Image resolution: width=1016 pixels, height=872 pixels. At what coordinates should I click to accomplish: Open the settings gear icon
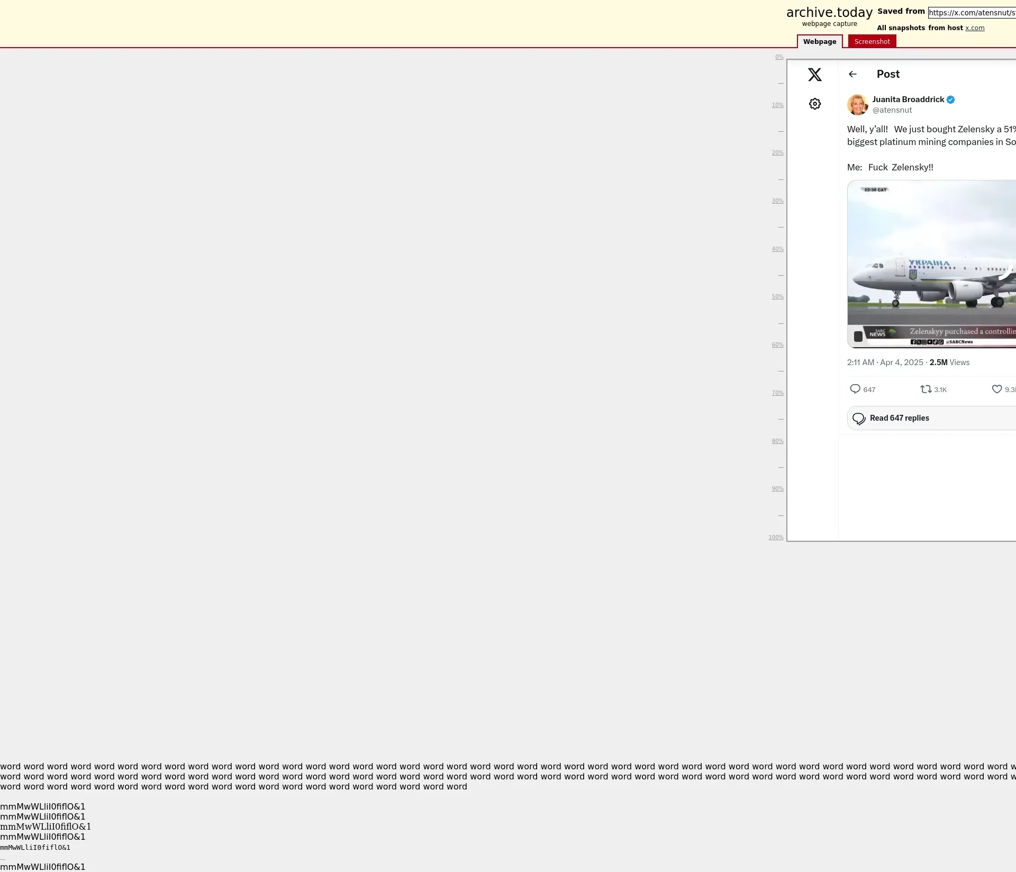pyautogui.click(x=814, y=104)
